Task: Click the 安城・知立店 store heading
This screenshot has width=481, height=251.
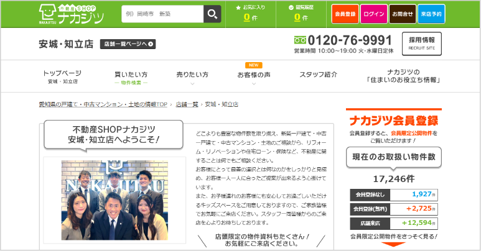Action: click(x=66, y=44)
